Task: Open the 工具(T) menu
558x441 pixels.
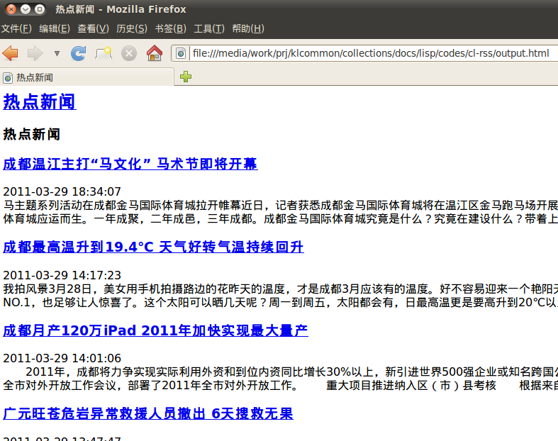Action: point(209,28)
